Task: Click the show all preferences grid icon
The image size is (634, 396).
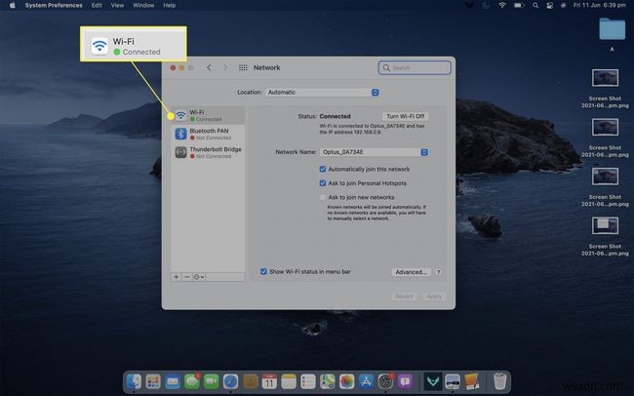Action: tap(243, 68)
